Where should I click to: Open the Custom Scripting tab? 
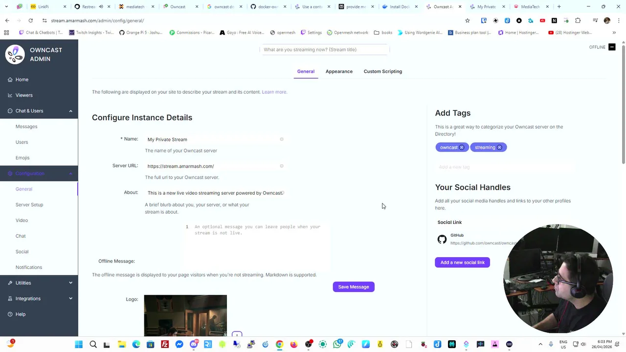pyautogui.click(x=382, y=71)
